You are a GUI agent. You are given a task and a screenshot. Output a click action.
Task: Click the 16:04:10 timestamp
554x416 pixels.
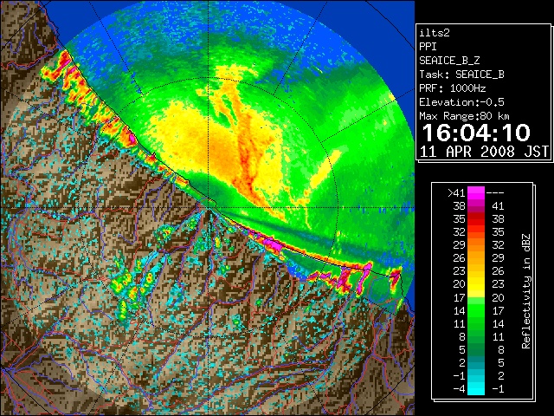(476, 133)
